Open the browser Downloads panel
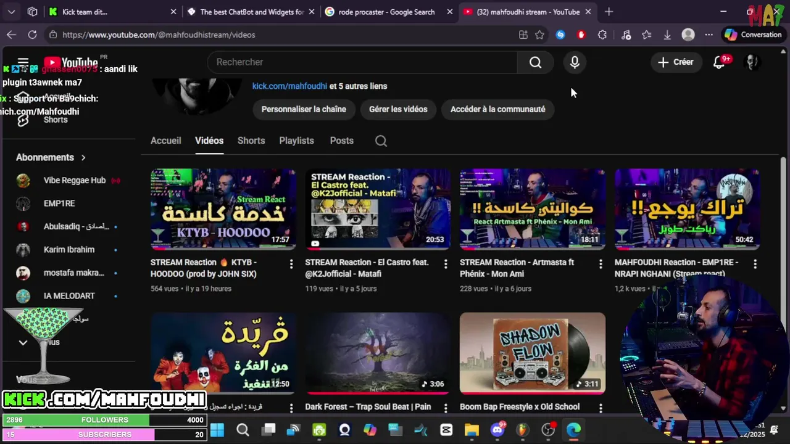This screenshot has height=444, width=790. coord(667,35)
